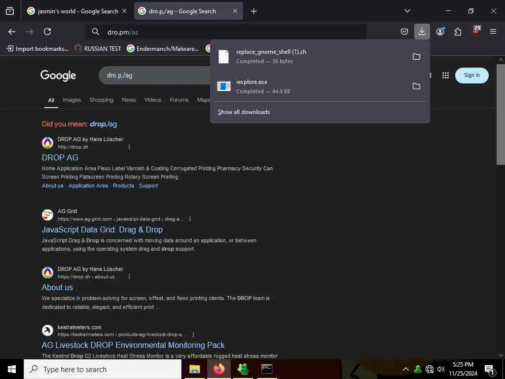505x379 pixels.
Task: Select All search results tab
Action: pos(51,100)
